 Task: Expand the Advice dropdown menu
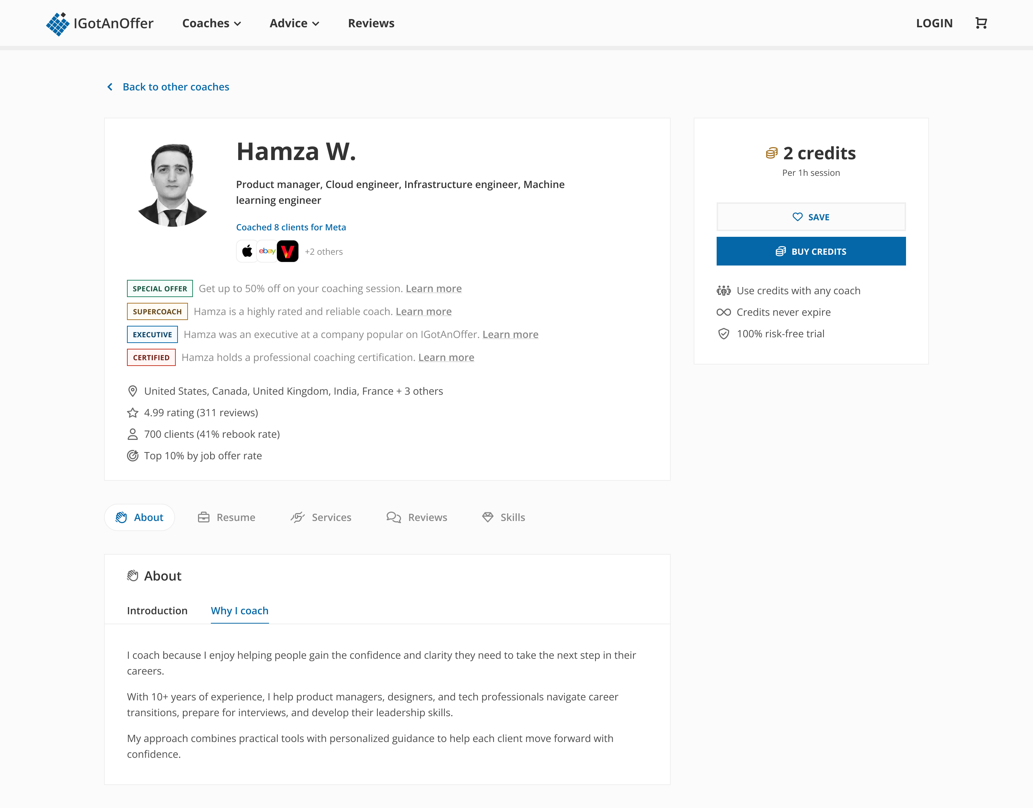click(x=294, y=23)
